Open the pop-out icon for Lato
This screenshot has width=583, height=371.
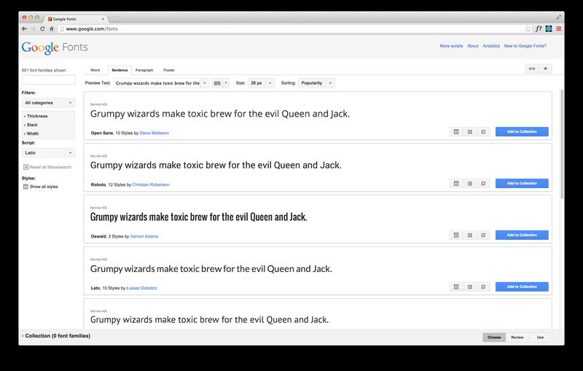pyautogui.click(x=483, y=286)
